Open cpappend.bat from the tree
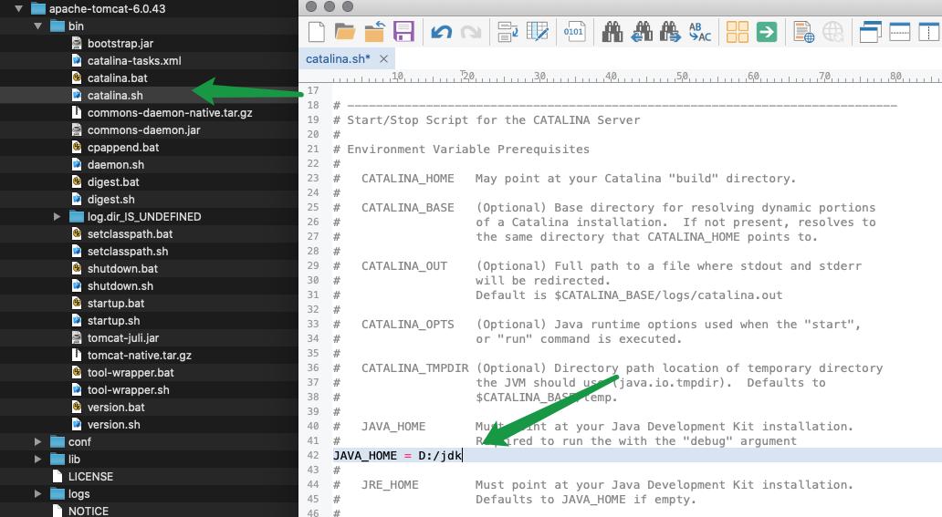Image resolution: width=942 pixels, height=517 pixels. 123,148
